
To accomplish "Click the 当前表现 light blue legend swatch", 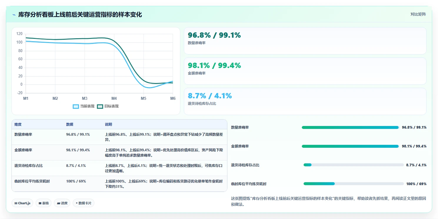I will 76,106.
